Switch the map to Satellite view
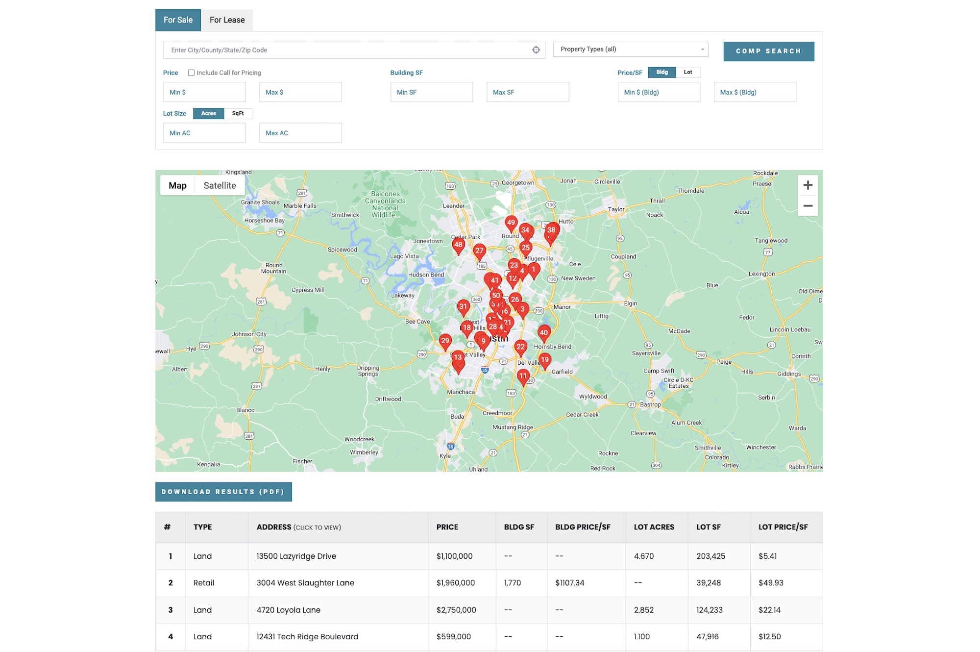 [220, 185]
